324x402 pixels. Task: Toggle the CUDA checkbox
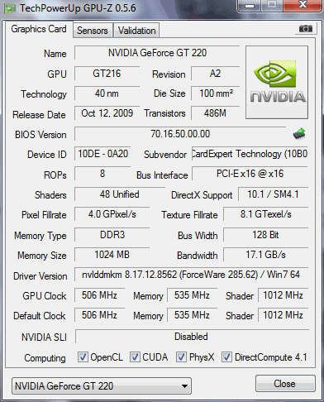point(135,357)
